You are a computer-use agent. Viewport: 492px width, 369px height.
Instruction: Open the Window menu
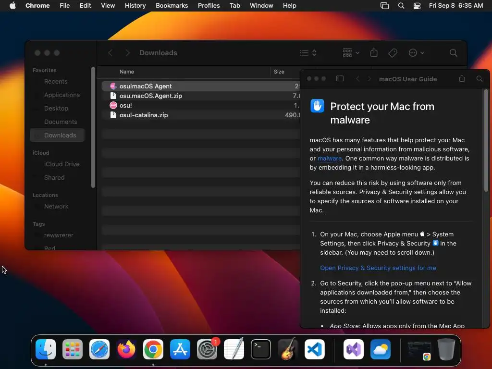(x=261, y=5)
